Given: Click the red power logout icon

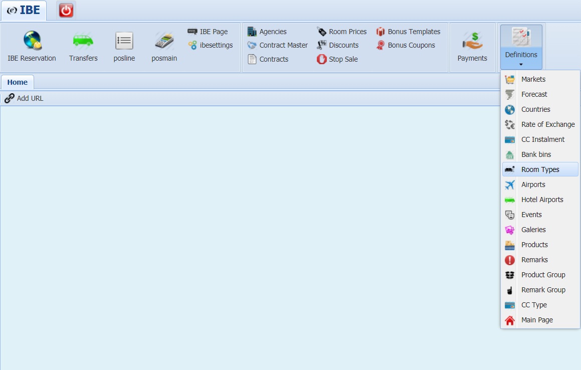Looking at the screenshot, I should pos(66,10).
